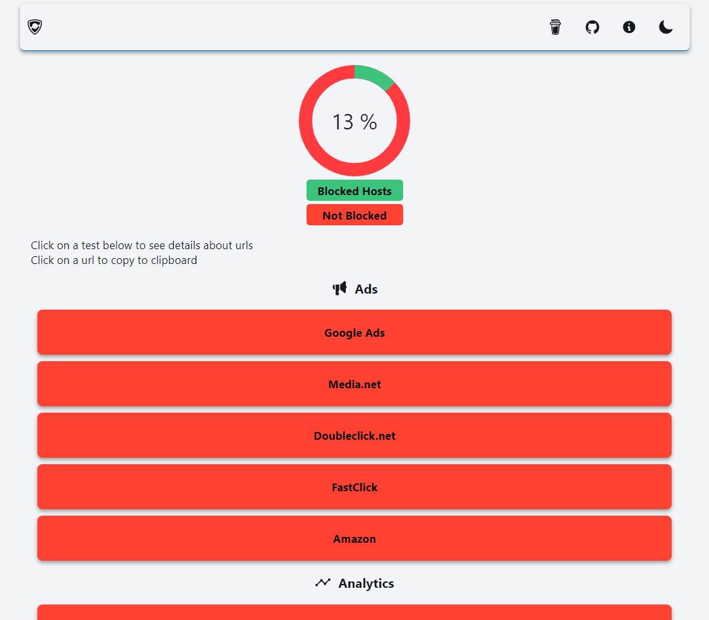Toggle dark mode with the moon icon
Viewport: 709px width, 620px height.
coord(666,27)
